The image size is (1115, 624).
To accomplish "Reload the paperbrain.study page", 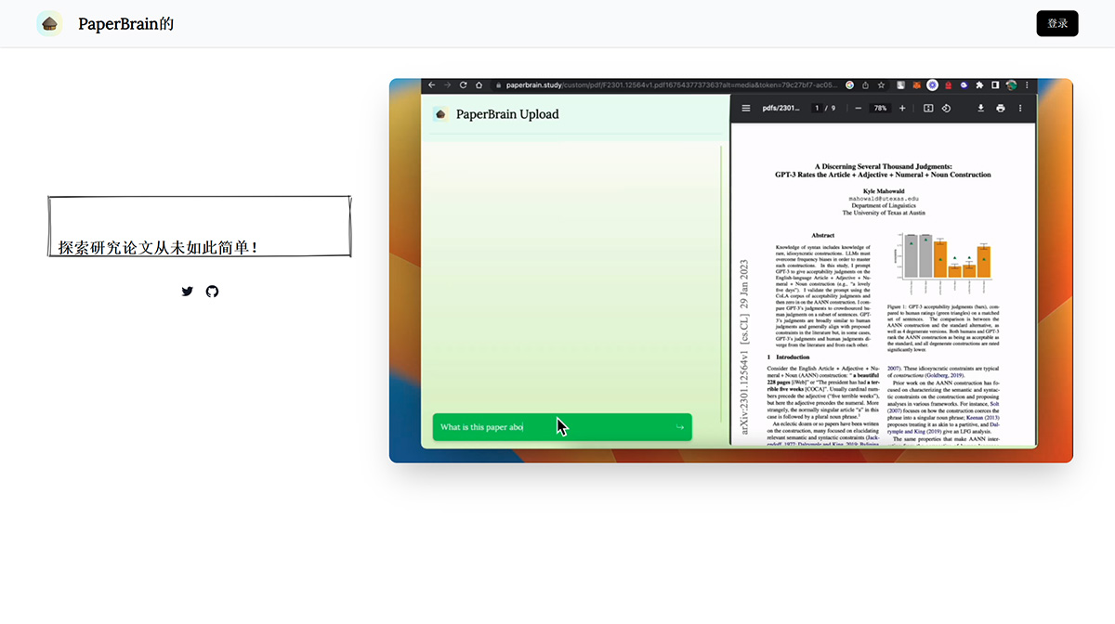I will pyautogui.click(x=462, y=84).
